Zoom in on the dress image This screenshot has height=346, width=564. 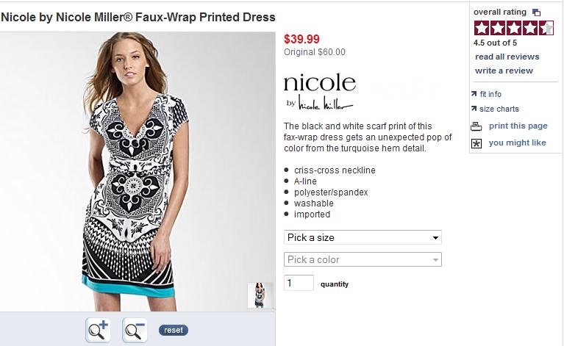98,330
